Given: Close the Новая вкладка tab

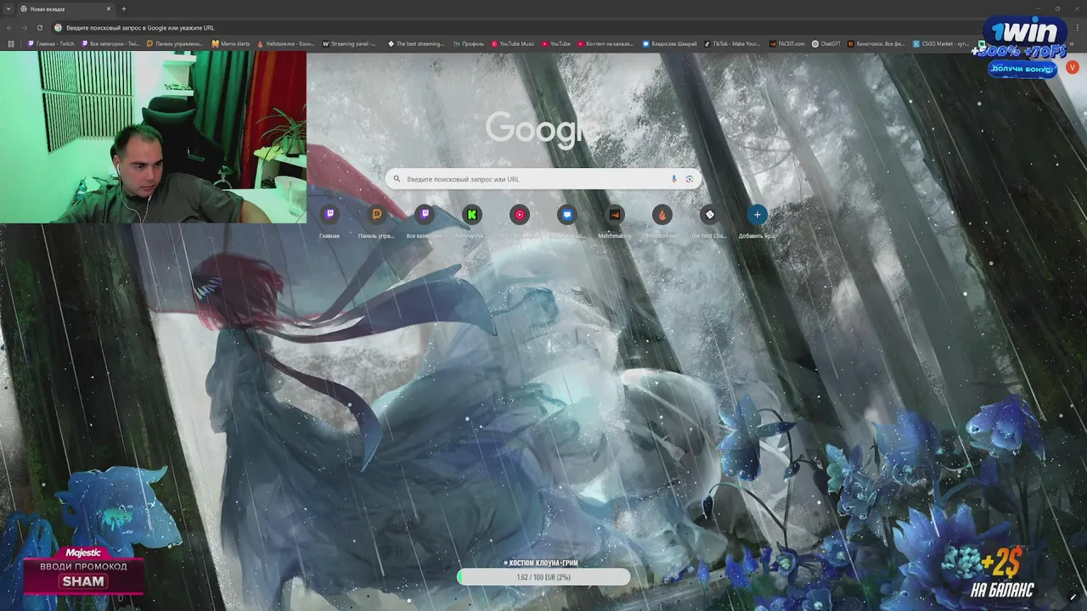Looking at the screenshot, I should click(109, 8).
